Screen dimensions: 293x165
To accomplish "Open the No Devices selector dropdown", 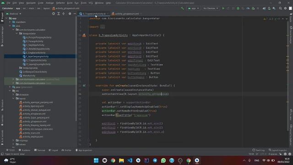I will pos(211,8).
